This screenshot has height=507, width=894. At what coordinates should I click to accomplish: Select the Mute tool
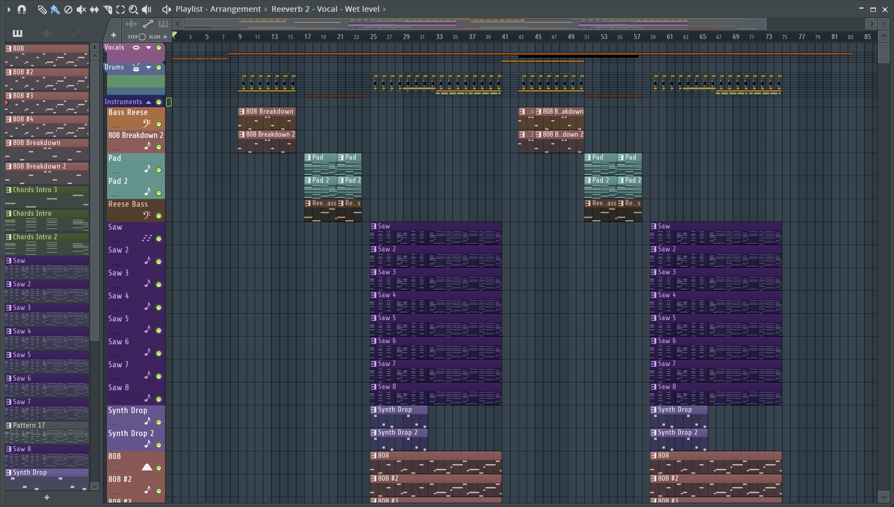click(x=81, y=9)
